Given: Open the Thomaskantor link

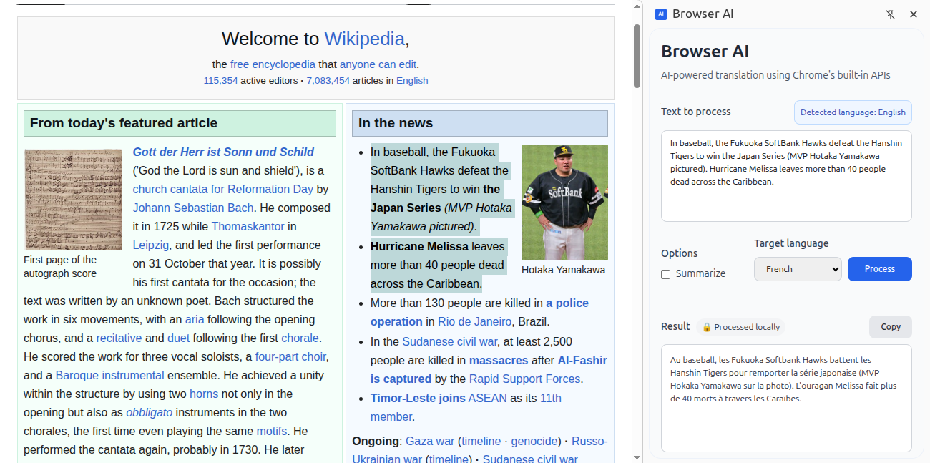Looking at the screenshot, I should 248,226.
